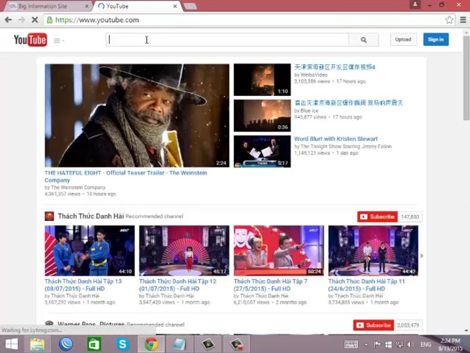Open the YouTube guide menu icon
Screen dimensions: 470x353
(58, 40)
